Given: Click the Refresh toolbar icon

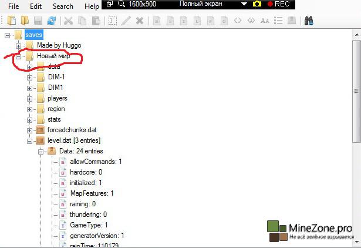Looking at the screenshot, I should click(51, 21).
